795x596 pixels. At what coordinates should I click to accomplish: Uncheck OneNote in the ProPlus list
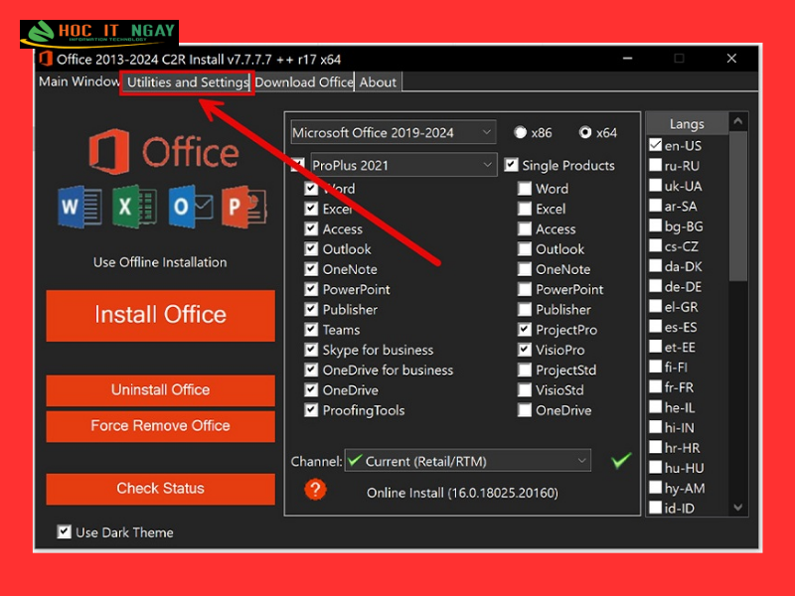(x=311, y=269)
